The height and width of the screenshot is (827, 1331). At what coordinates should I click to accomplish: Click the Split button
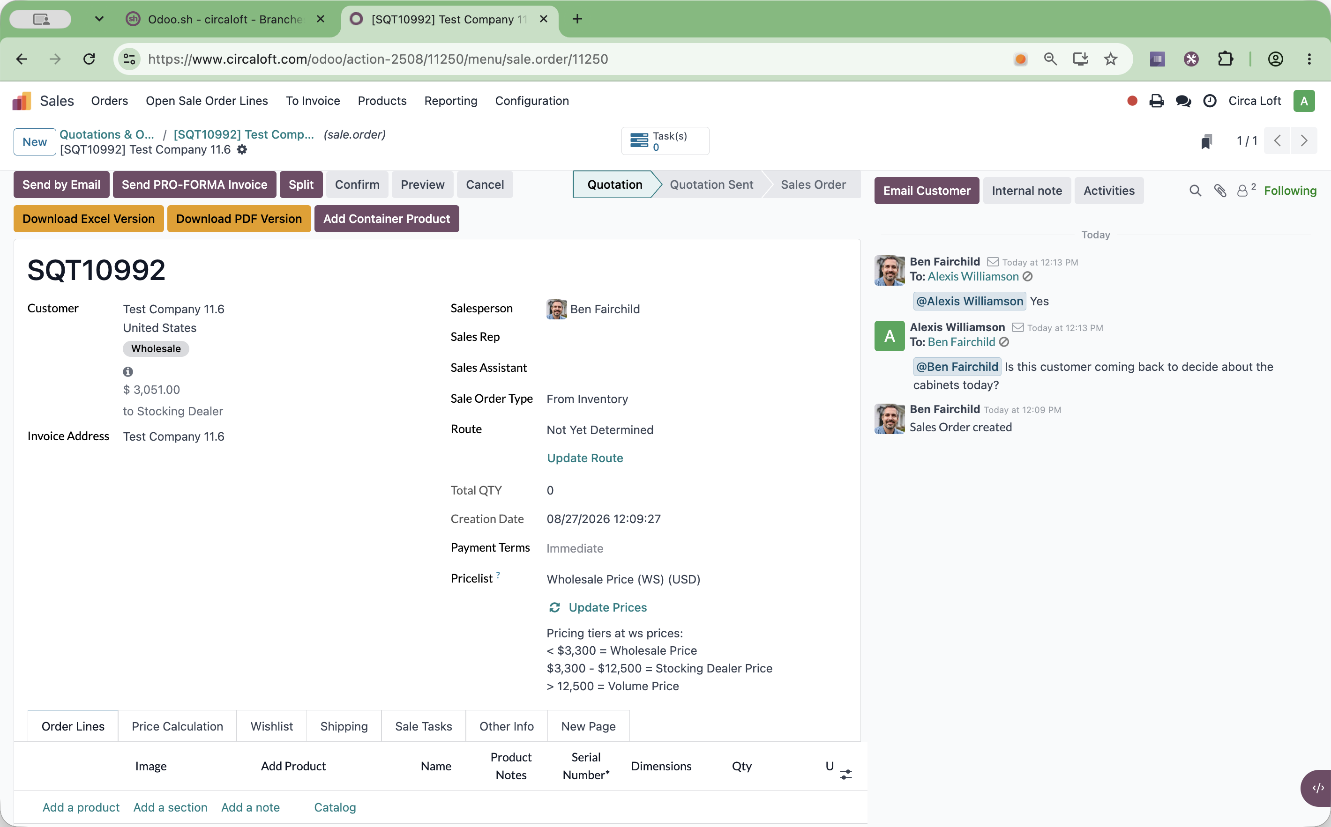[301, 185]
